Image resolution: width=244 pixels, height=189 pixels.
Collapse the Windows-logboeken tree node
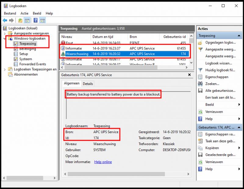click(x=5, y=39)
